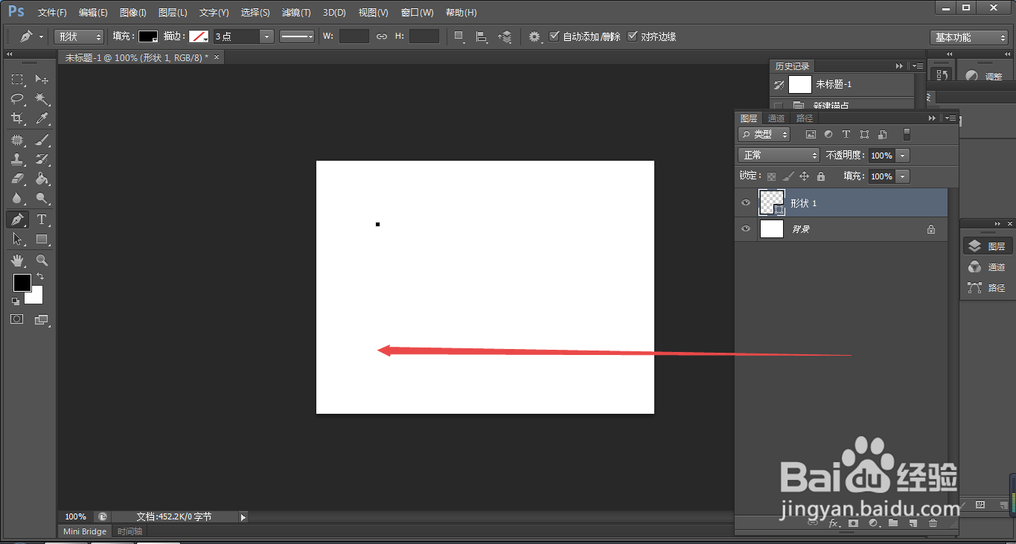Select the Eraser tool

pos(17,179)
